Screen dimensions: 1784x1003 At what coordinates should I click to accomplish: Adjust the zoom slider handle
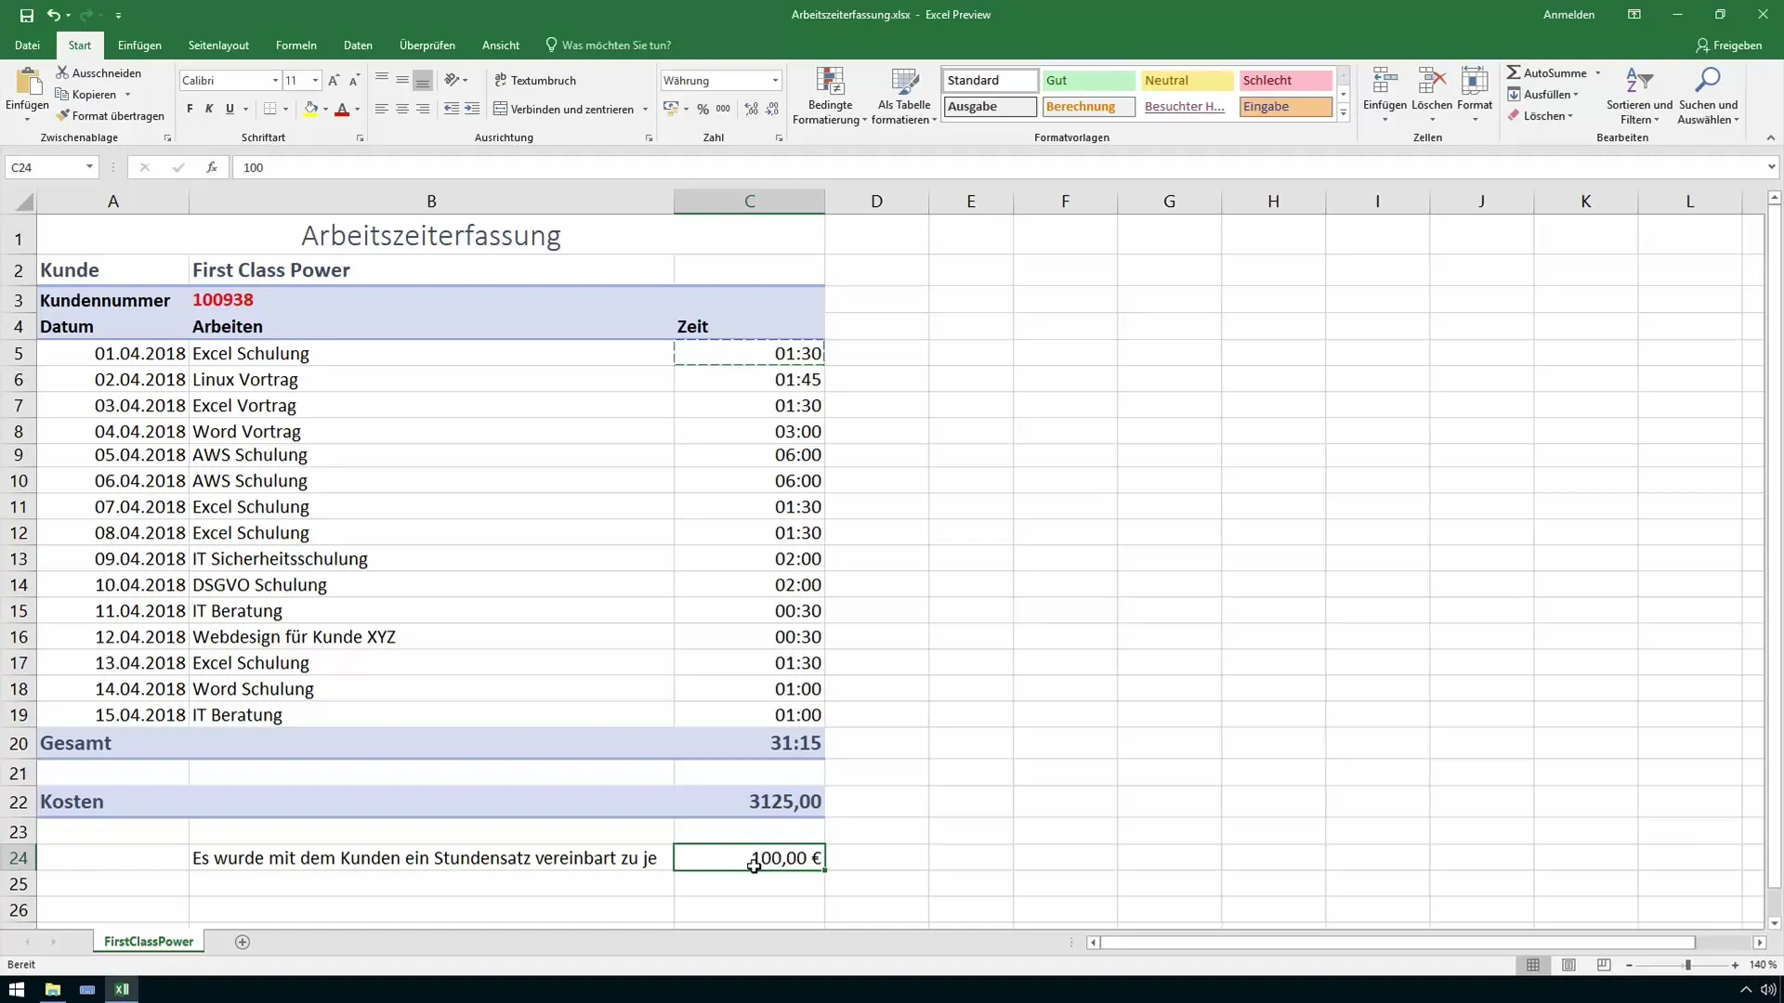pos(1687,965)
